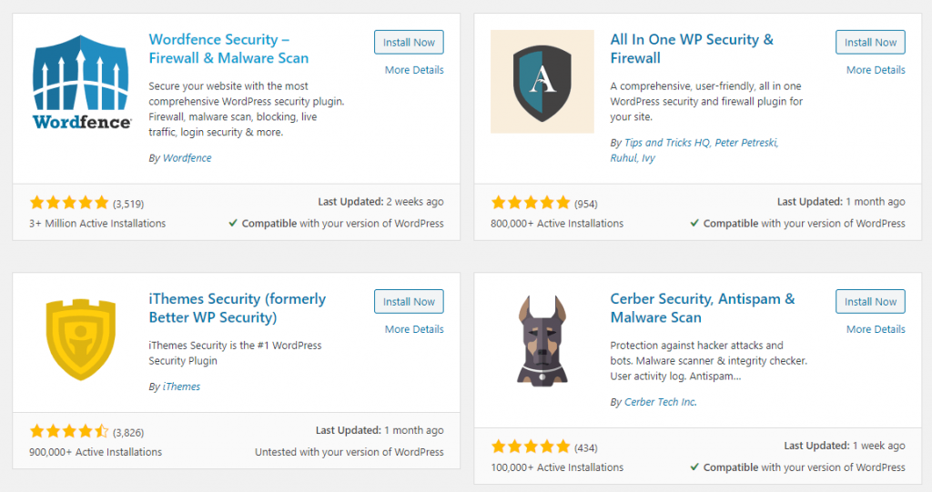Install the Cerber Security plugin

click(870, 302)
